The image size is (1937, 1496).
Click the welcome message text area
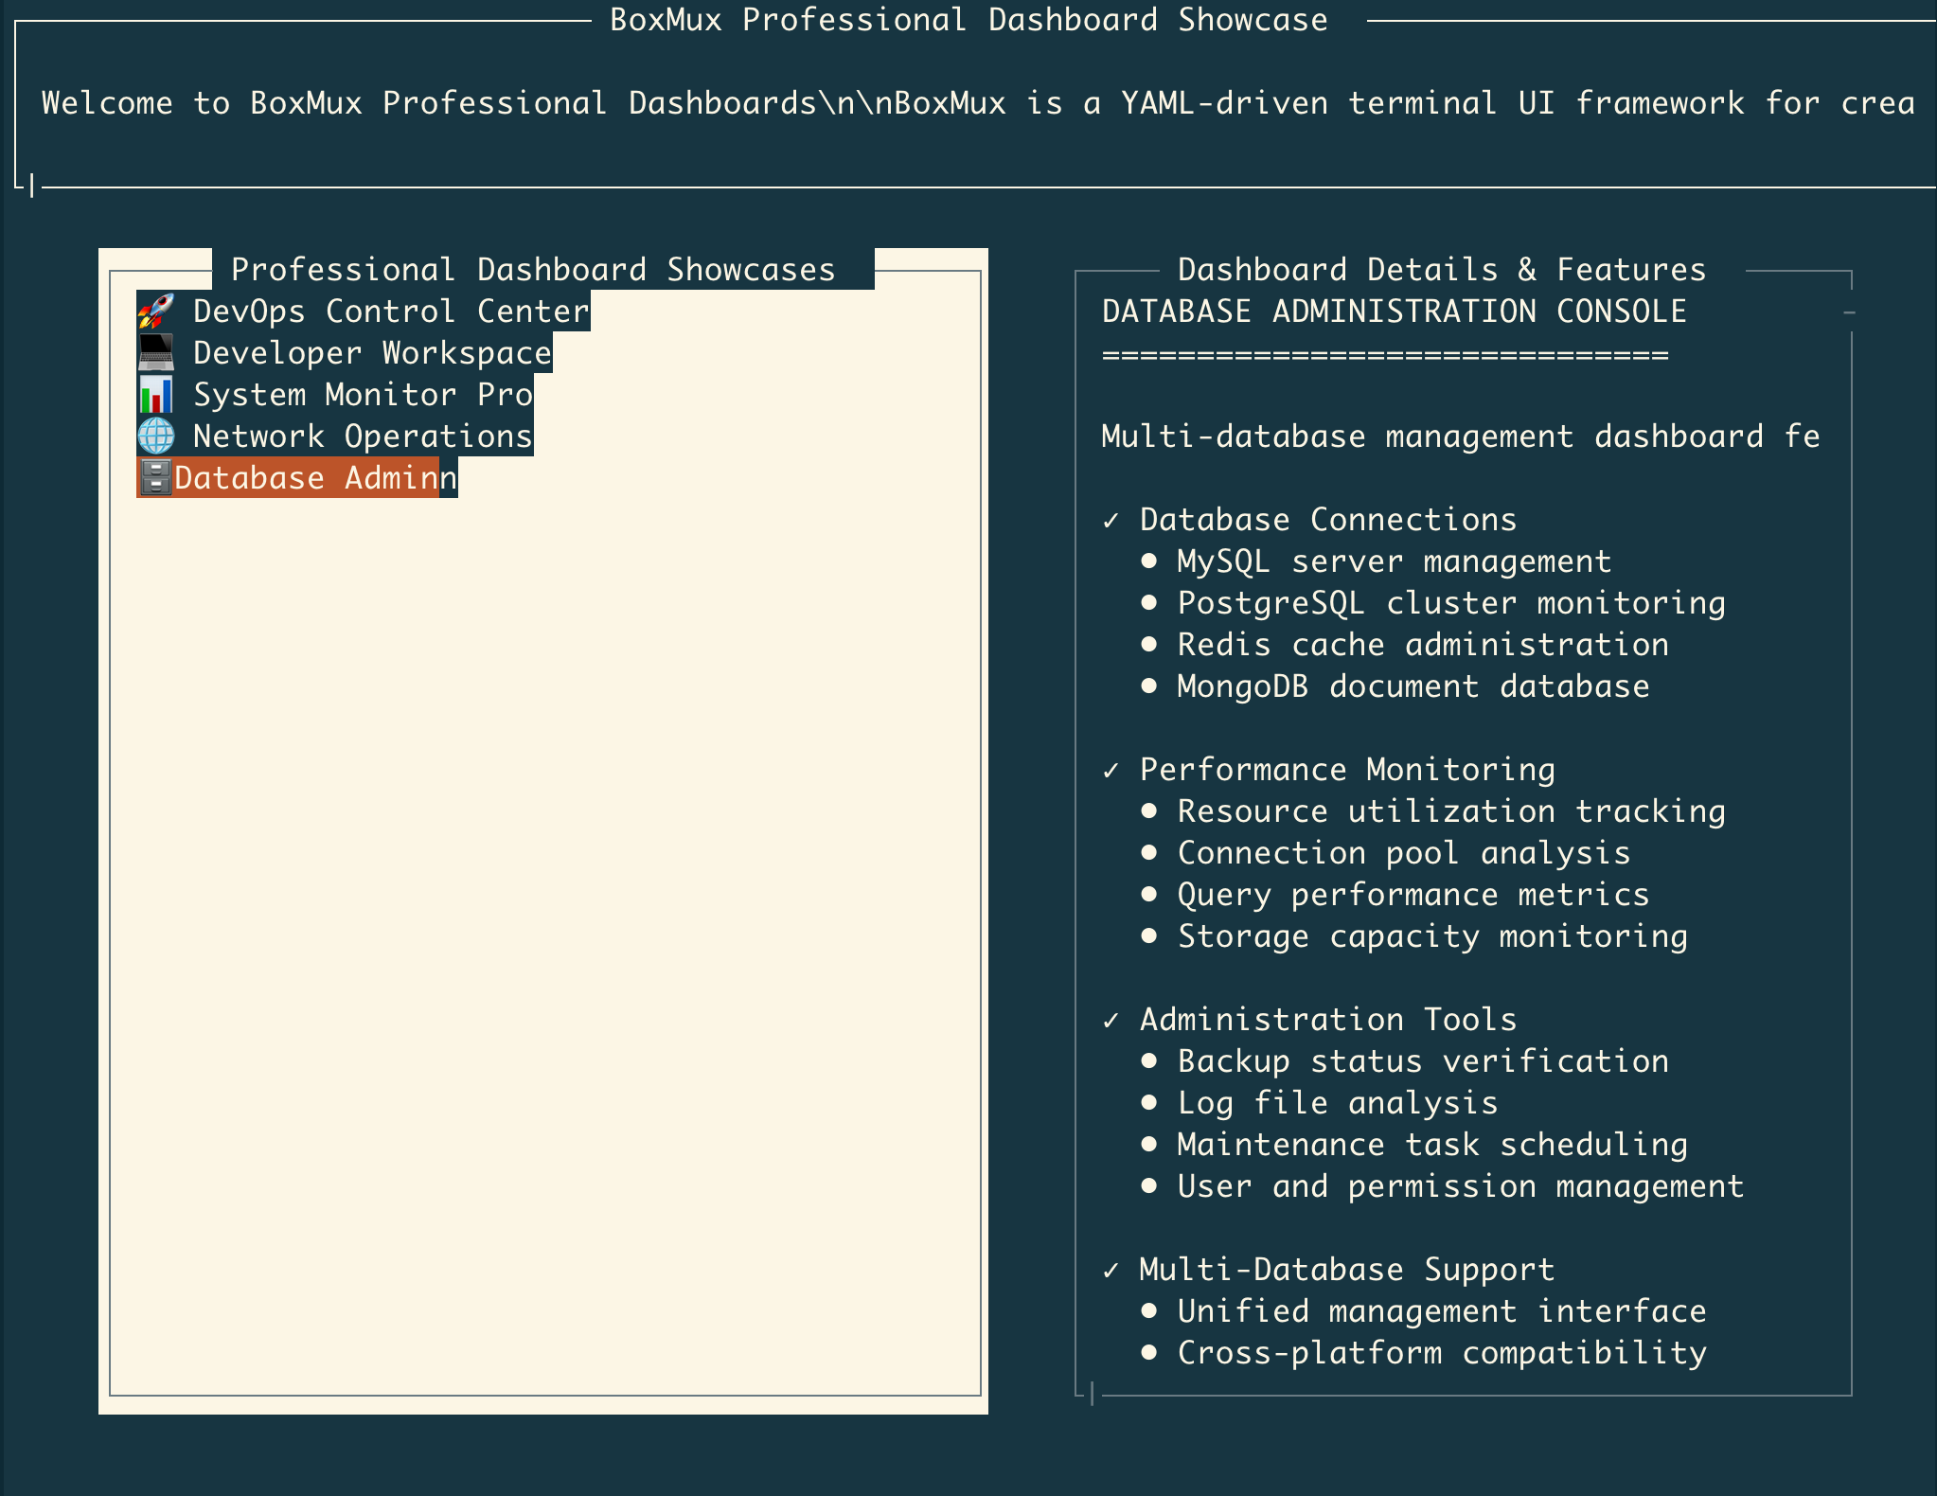pos(975,102)
